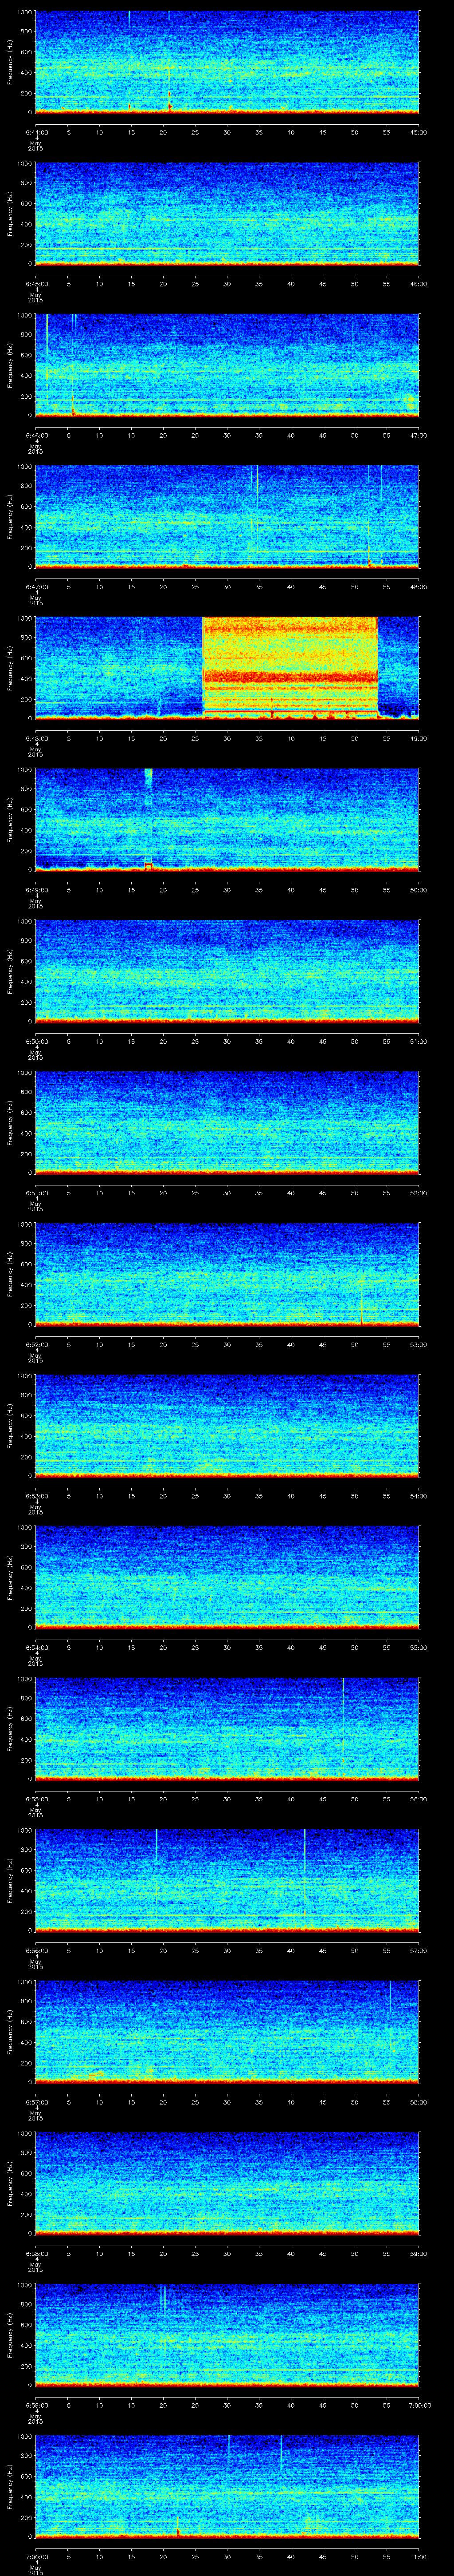Click the 52:00 end time label
The width and height of the screenshot is (454, 2576).
pos(419,1193)
